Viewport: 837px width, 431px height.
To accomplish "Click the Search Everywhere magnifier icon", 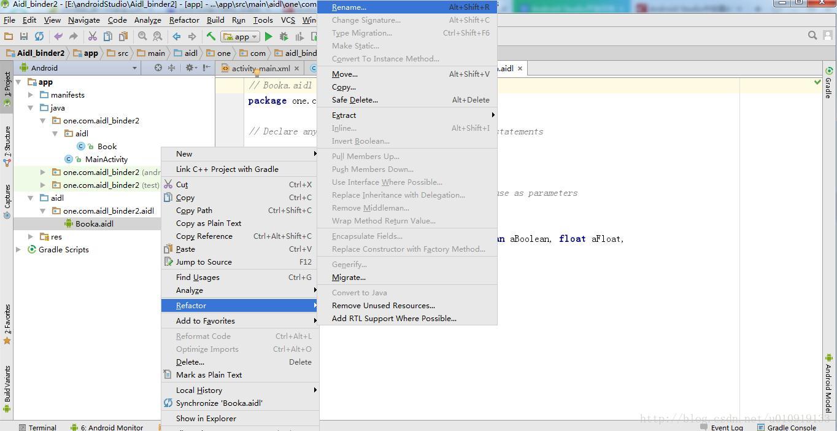I will [812, 36].
